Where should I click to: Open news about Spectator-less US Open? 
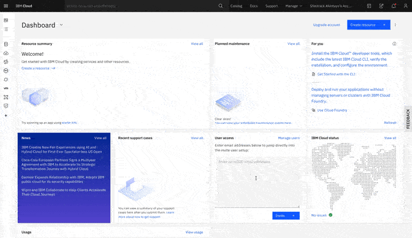pyautogui.click(x=61, y=150)
